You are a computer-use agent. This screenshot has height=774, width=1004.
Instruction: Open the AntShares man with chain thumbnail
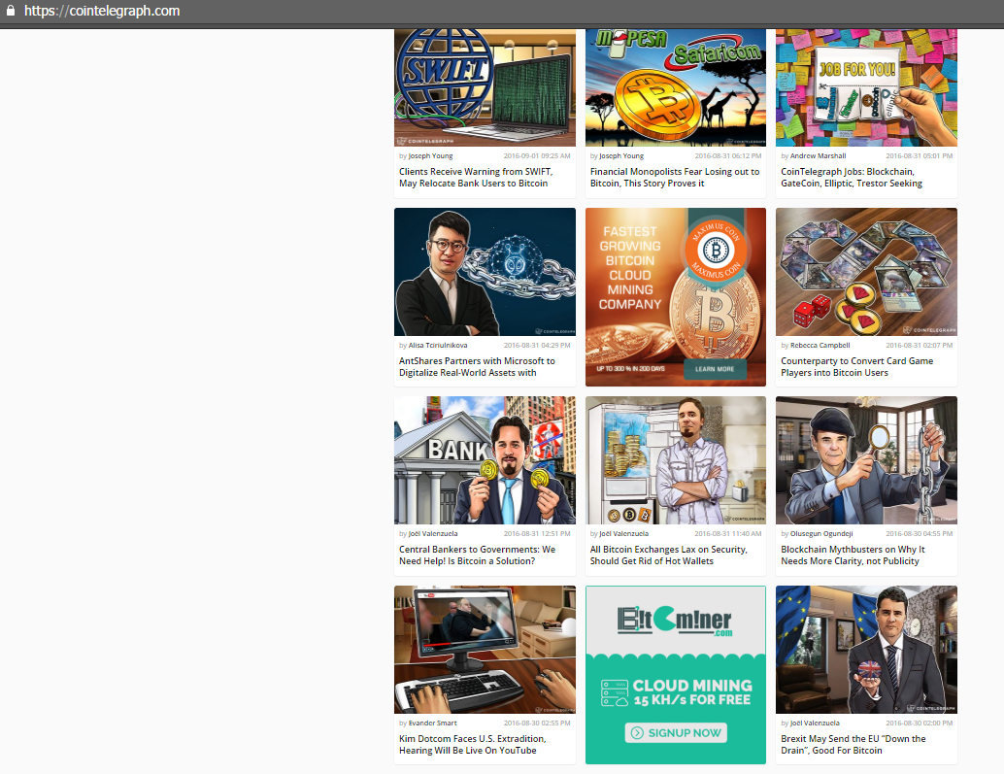pos(485,272)
